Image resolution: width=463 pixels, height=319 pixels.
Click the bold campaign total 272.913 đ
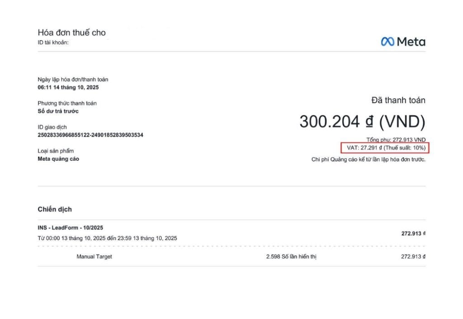pyautogui.click(x=413, y=234)
